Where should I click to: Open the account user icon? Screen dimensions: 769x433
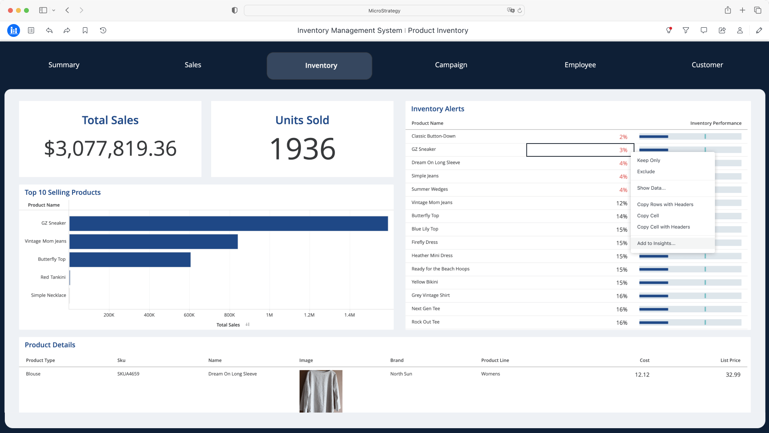[740, 30]
